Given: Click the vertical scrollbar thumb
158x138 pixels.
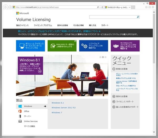Looking at the screenshot, I should [154, 38].
